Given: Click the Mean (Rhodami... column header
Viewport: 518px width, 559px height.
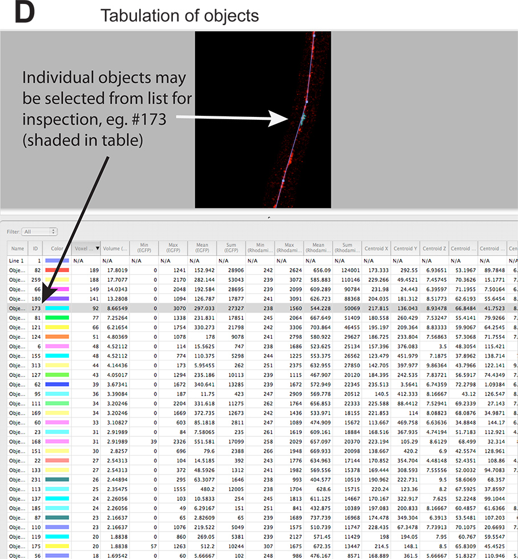Looking at the screenshot, I should tap(318, 248).
